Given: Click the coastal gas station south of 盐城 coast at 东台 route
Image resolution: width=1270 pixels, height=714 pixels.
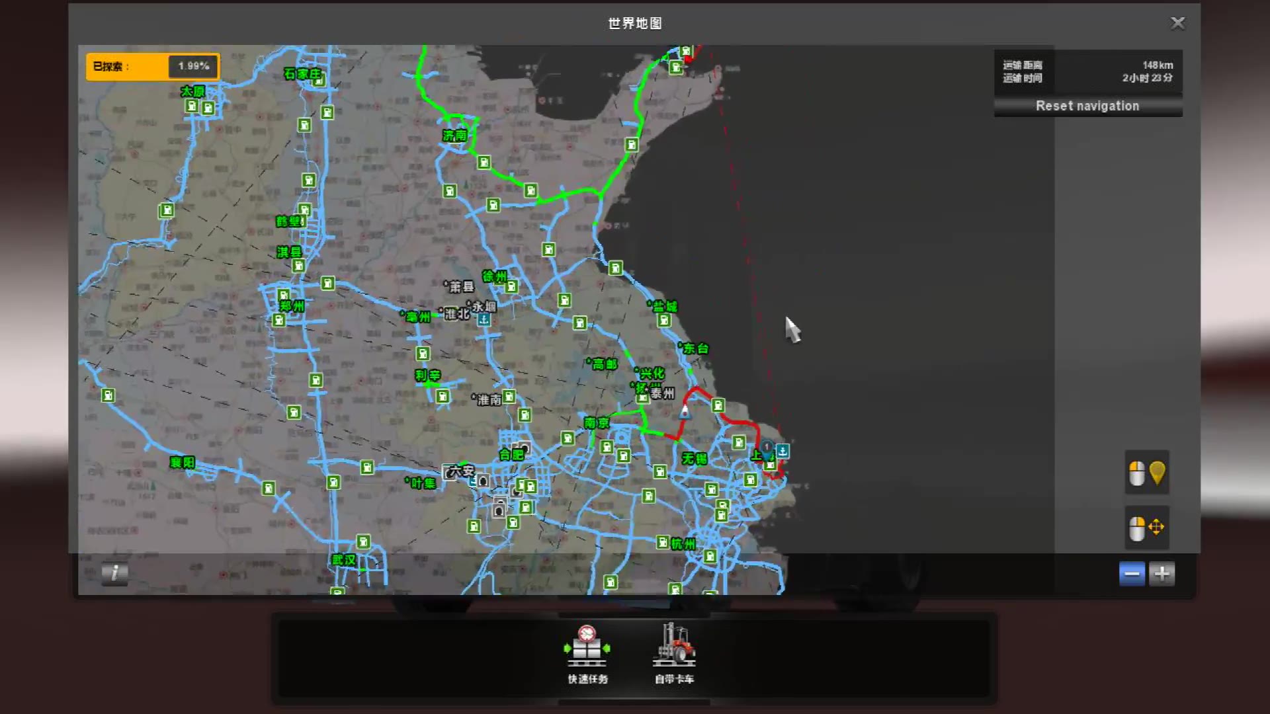Looking at the screenshot, I should tap(718, 405).
